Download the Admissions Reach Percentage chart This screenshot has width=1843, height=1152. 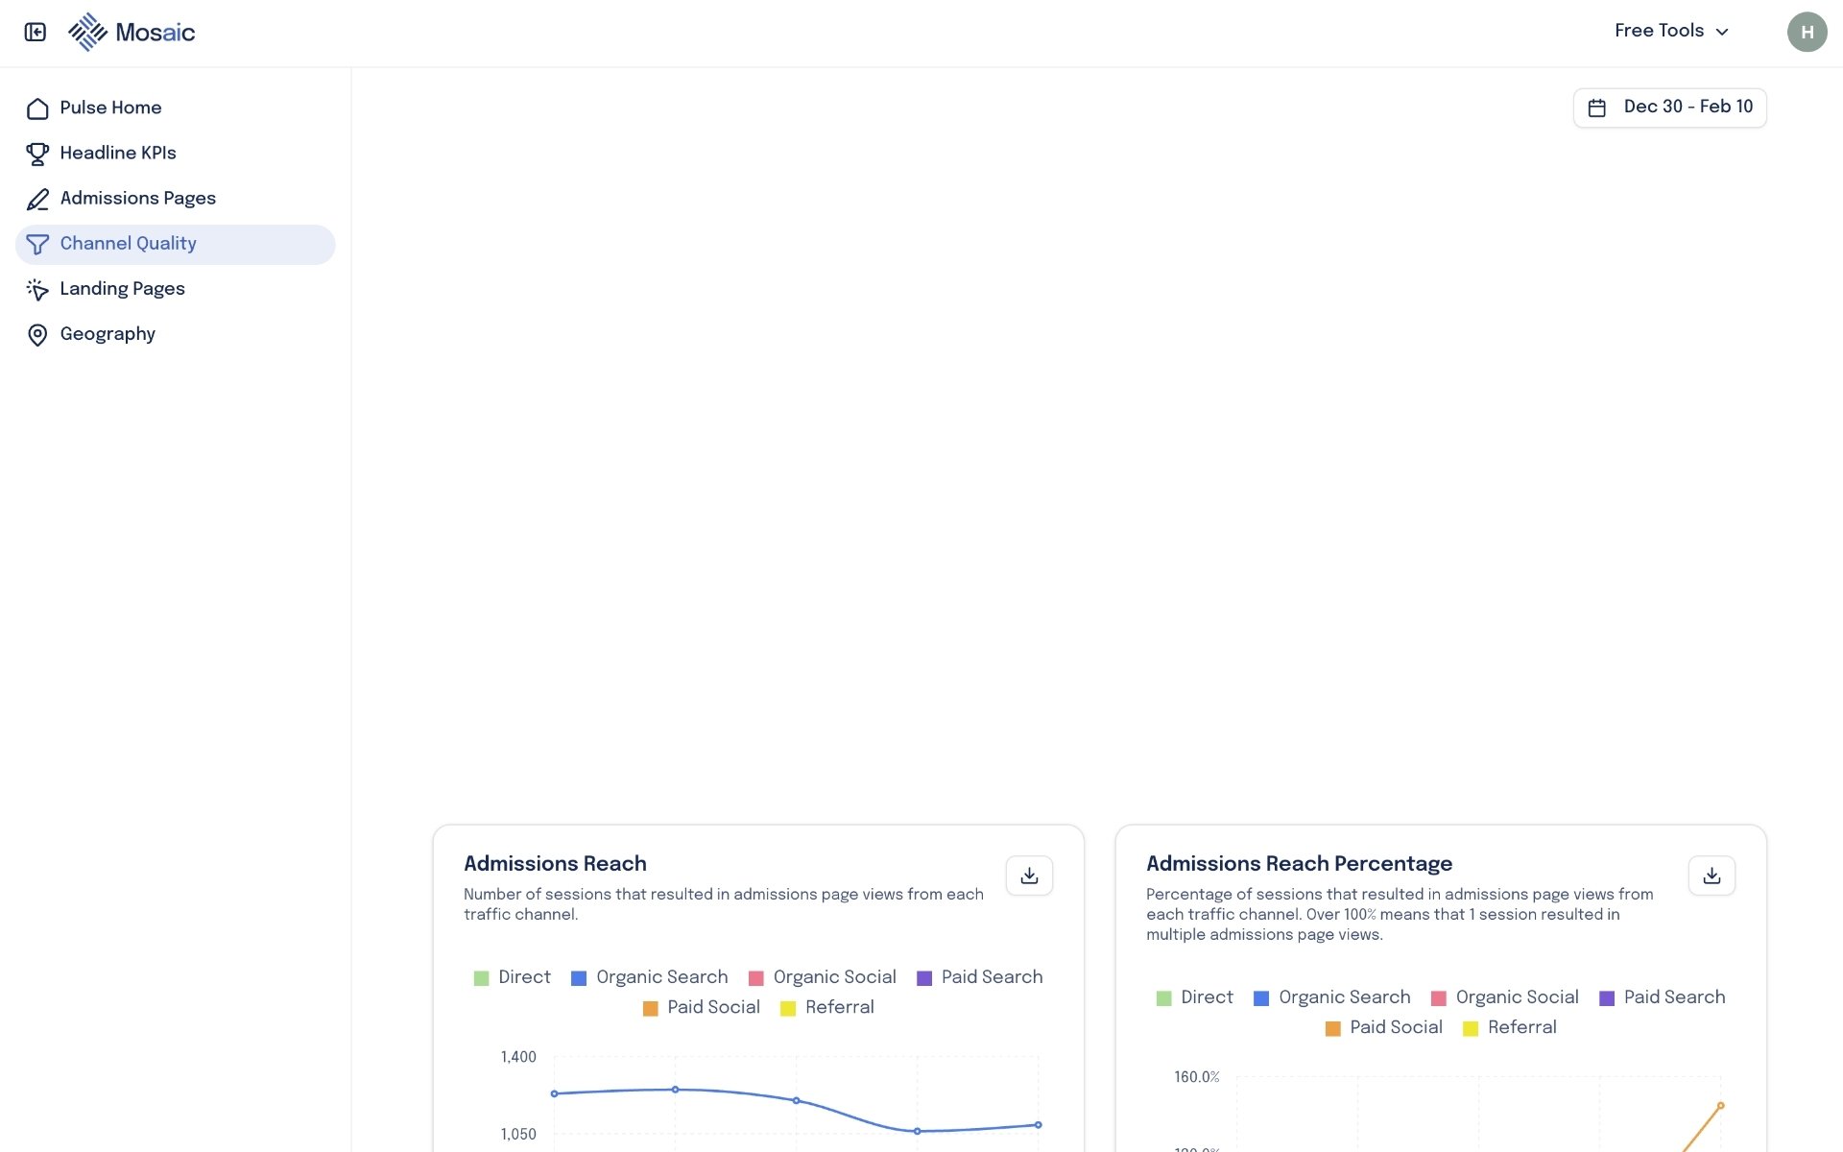(x=1711, y=876)
